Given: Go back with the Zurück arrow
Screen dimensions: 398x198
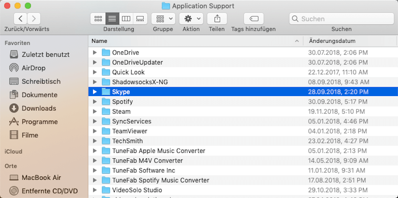Looking at the screenshot, I should [x=21, y=19].
